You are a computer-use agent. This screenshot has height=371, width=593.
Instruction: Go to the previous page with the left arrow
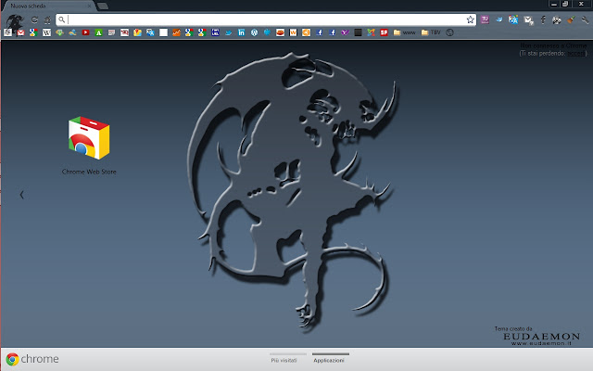[21, 195]
